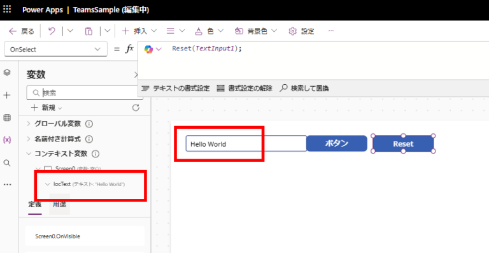Screen dimensions: 489x253
Task: Open the data table icon in sidebar
Action: pos(7,118)
